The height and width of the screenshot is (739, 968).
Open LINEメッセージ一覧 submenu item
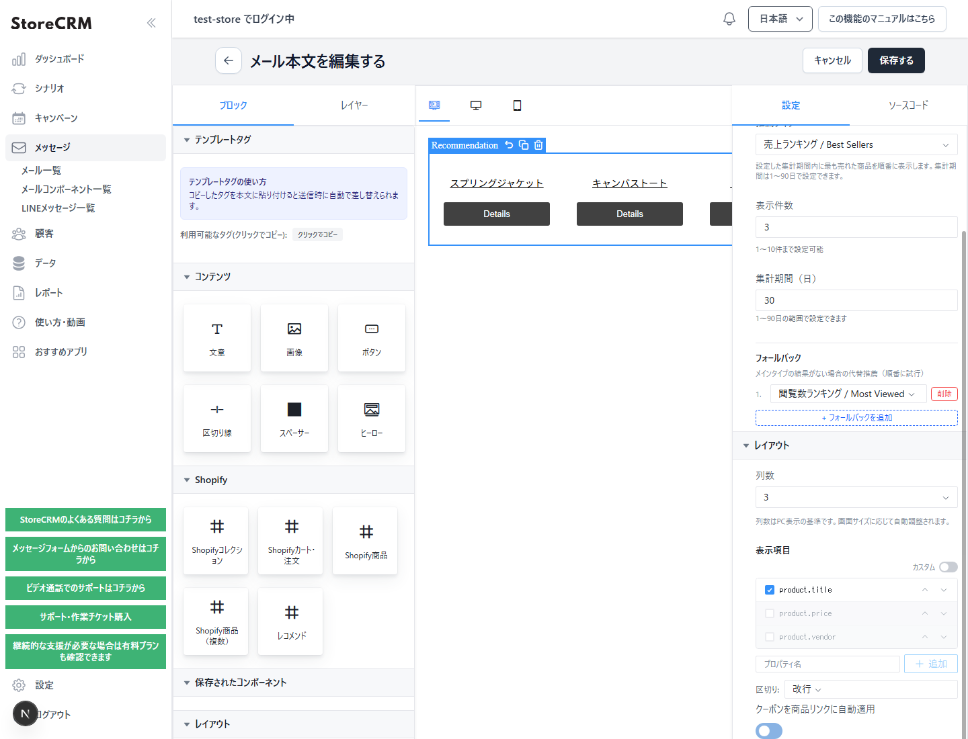coord(58,208)
